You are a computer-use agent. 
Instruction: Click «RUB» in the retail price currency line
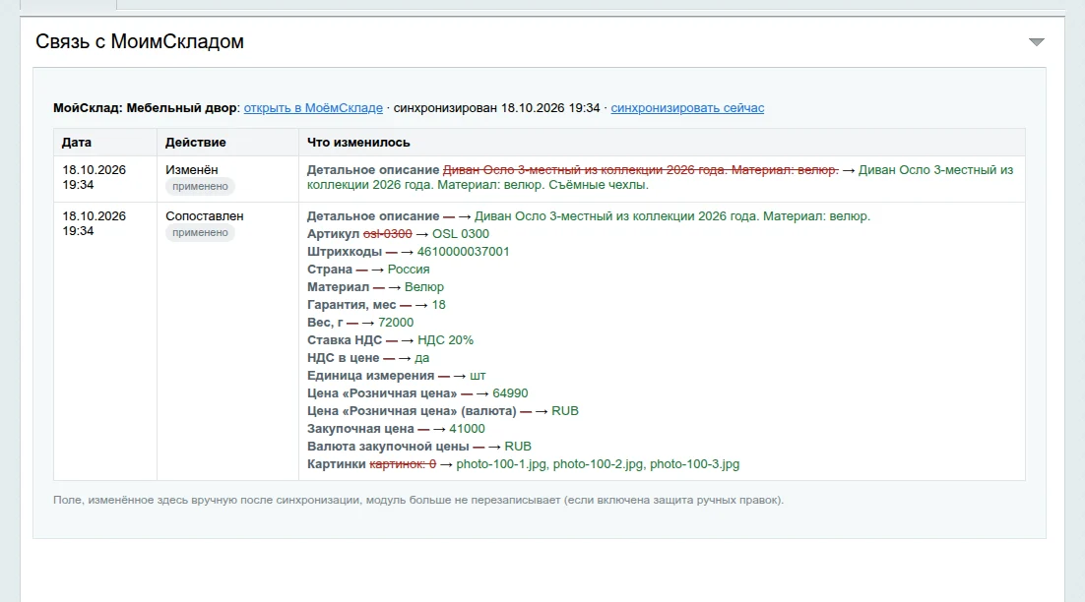(x=564, y=411)
